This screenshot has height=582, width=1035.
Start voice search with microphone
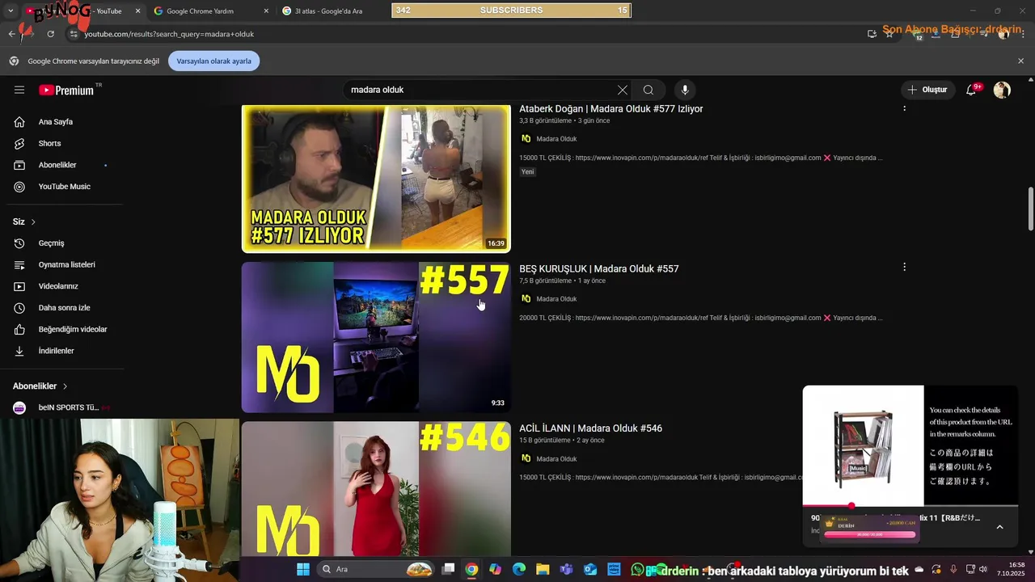pos(685,90)
